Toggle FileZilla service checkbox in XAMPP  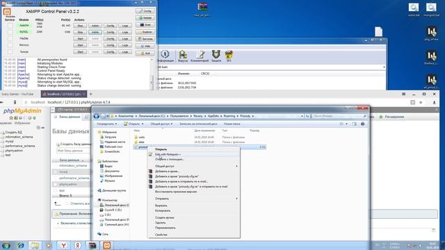click(x=10, y=39)
